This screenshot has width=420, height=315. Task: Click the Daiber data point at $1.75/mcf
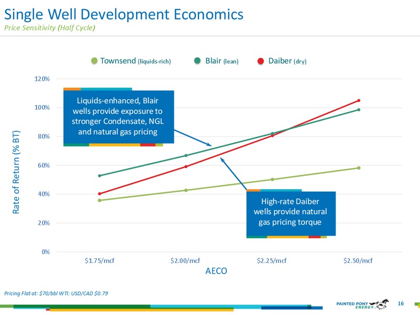[x=100, y=194]
